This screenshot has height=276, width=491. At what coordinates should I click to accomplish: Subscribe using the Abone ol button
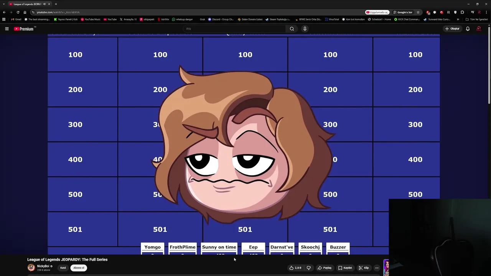click(x=79, y=268)
